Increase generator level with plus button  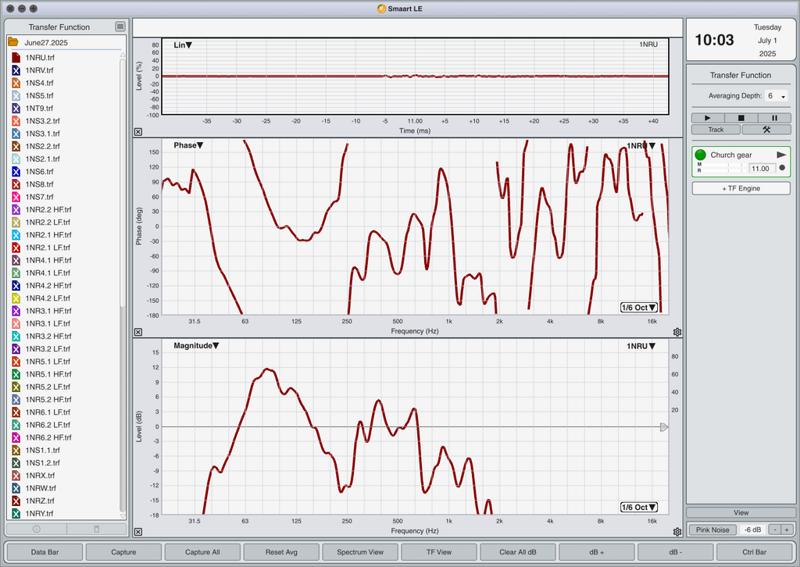tap(787, 530)
